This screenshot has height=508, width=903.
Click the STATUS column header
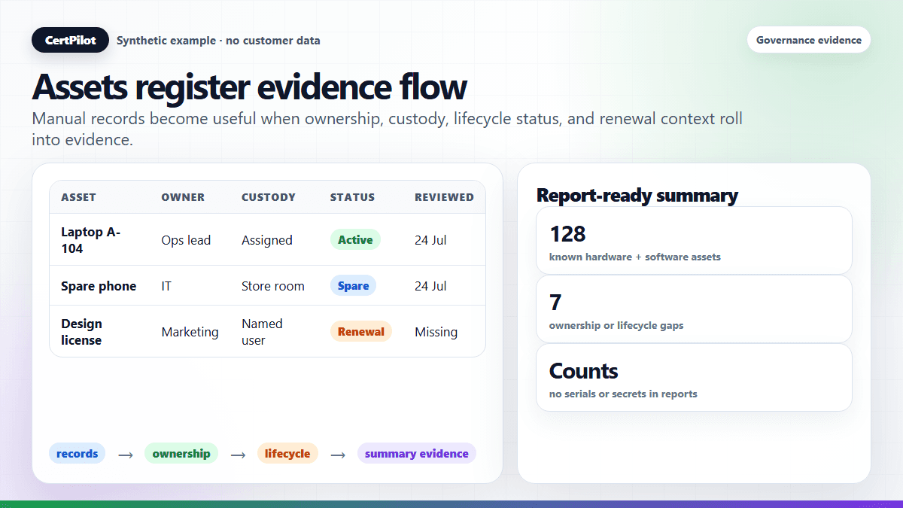point(352,197)
